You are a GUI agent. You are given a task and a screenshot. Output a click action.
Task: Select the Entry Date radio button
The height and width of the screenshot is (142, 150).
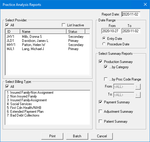tap(104, 38)
